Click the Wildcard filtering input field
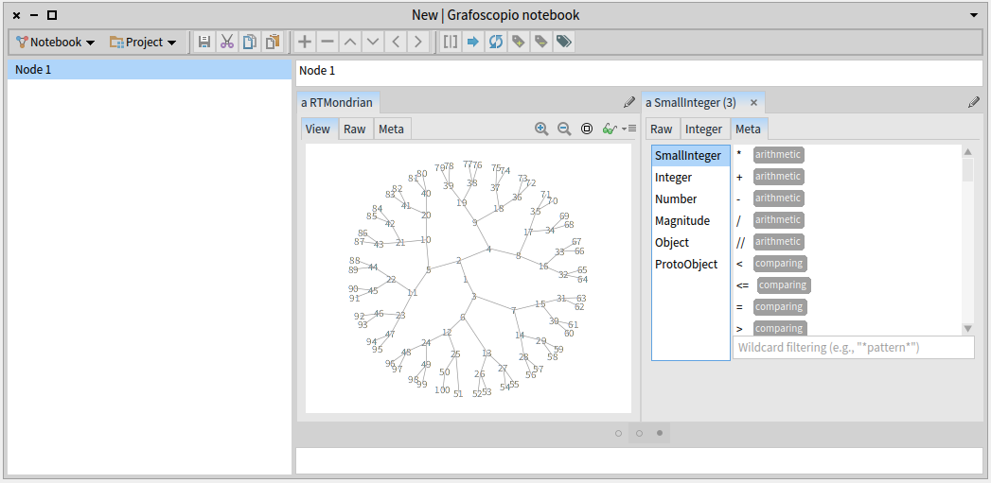The width and height of the screenshot is (991, 483). (x=853, y=347)
